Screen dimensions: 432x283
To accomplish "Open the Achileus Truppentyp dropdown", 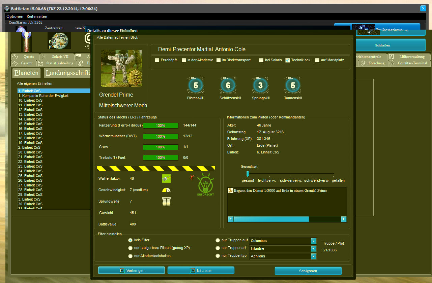I will [x=314, y=256].
